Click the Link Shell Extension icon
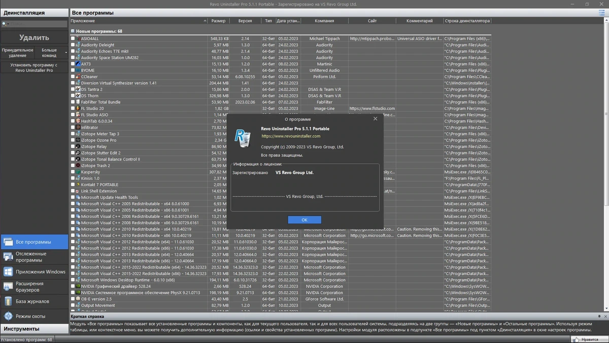Viewport: 609px width, 343px height. pyautogui.click(x=78, y=191)
